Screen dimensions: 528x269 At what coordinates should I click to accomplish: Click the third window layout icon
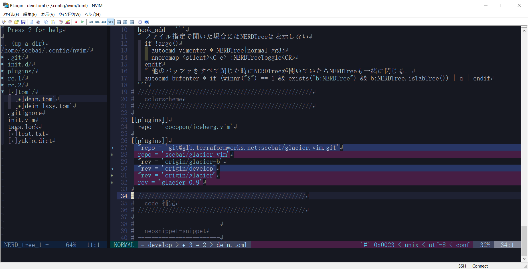(132, 22)
